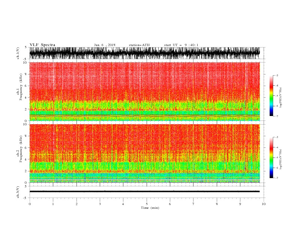Click the ch.2 frequency tick label '8'
297x229 pixels.
coord(26,136)
